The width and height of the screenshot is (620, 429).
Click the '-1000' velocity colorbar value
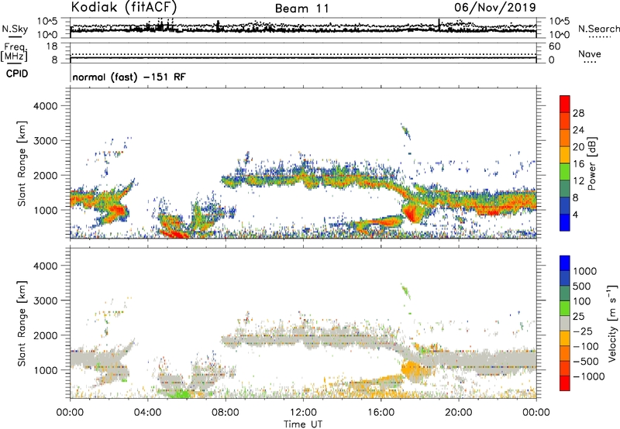588,376
